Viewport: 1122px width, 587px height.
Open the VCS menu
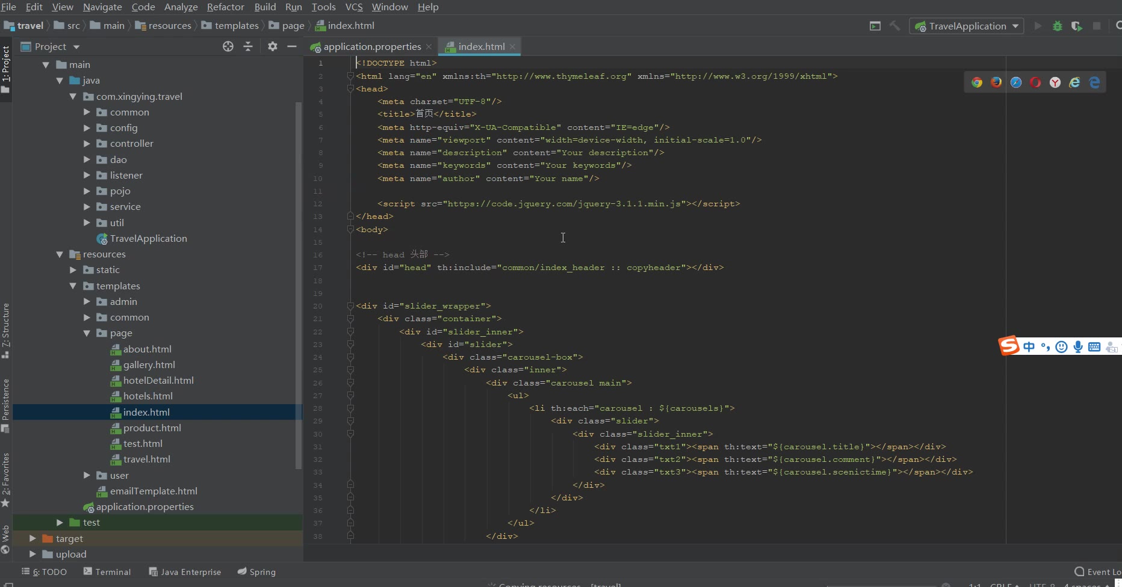point(354,7)
